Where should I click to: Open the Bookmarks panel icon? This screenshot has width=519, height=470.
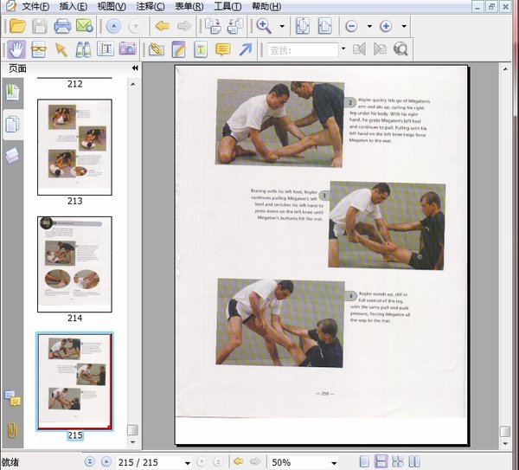pyautogui.click(x=13, y=93)
